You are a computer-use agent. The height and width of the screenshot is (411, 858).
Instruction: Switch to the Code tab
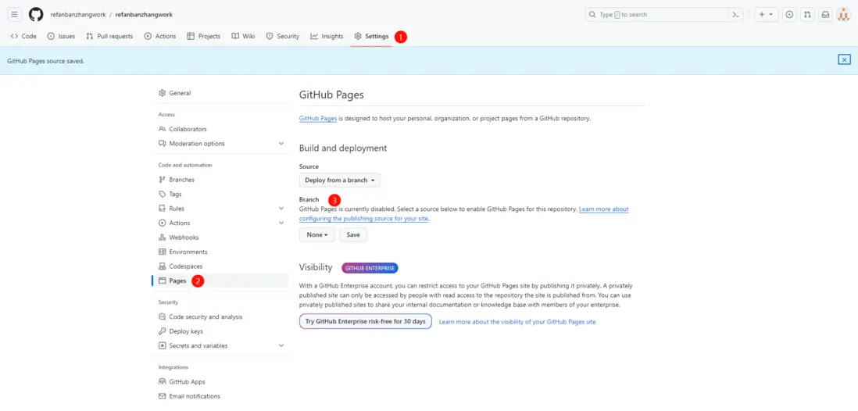click(x=23, y=36)
